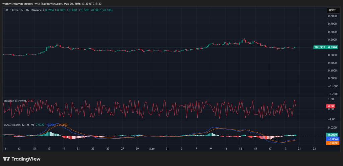Click the May label on time axis
This screenshot has height=166, width=343.
152,149
